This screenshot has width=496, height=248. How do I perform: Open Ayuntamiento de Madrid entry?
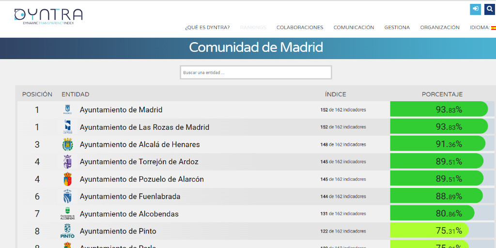[121, 110]
